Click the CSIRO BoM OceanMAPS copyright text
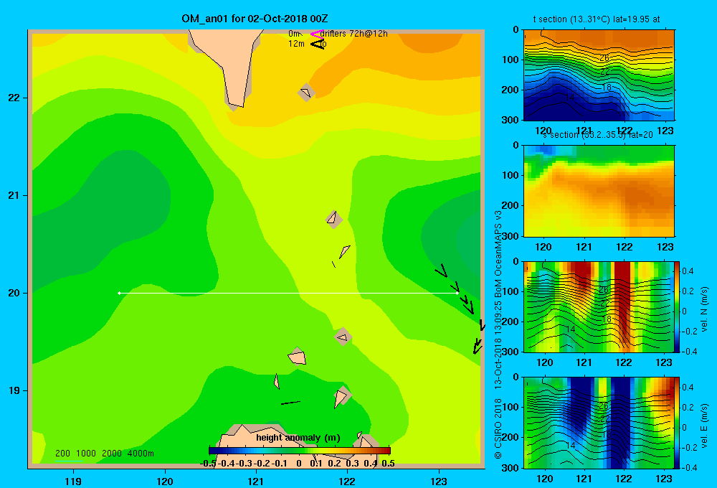Viewport: 717px width, 488px height. coord(498,334)
